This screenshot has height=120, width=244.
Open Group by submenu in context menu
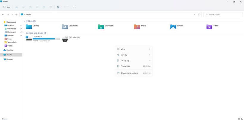(134, 60)
